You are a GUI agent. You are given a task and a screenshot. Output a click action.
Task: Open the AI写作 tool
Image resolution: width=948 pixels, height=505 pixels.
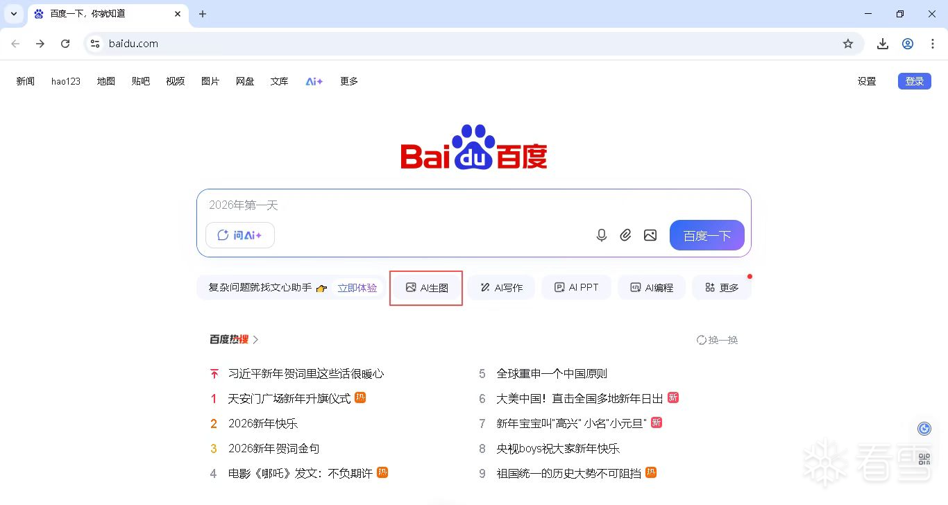(x=501, y=288)
